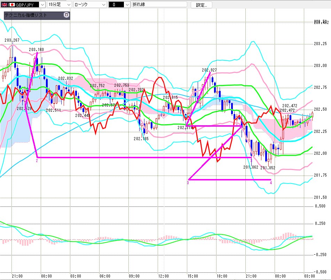Click the 202.927 peak price label

coord(209,70)
